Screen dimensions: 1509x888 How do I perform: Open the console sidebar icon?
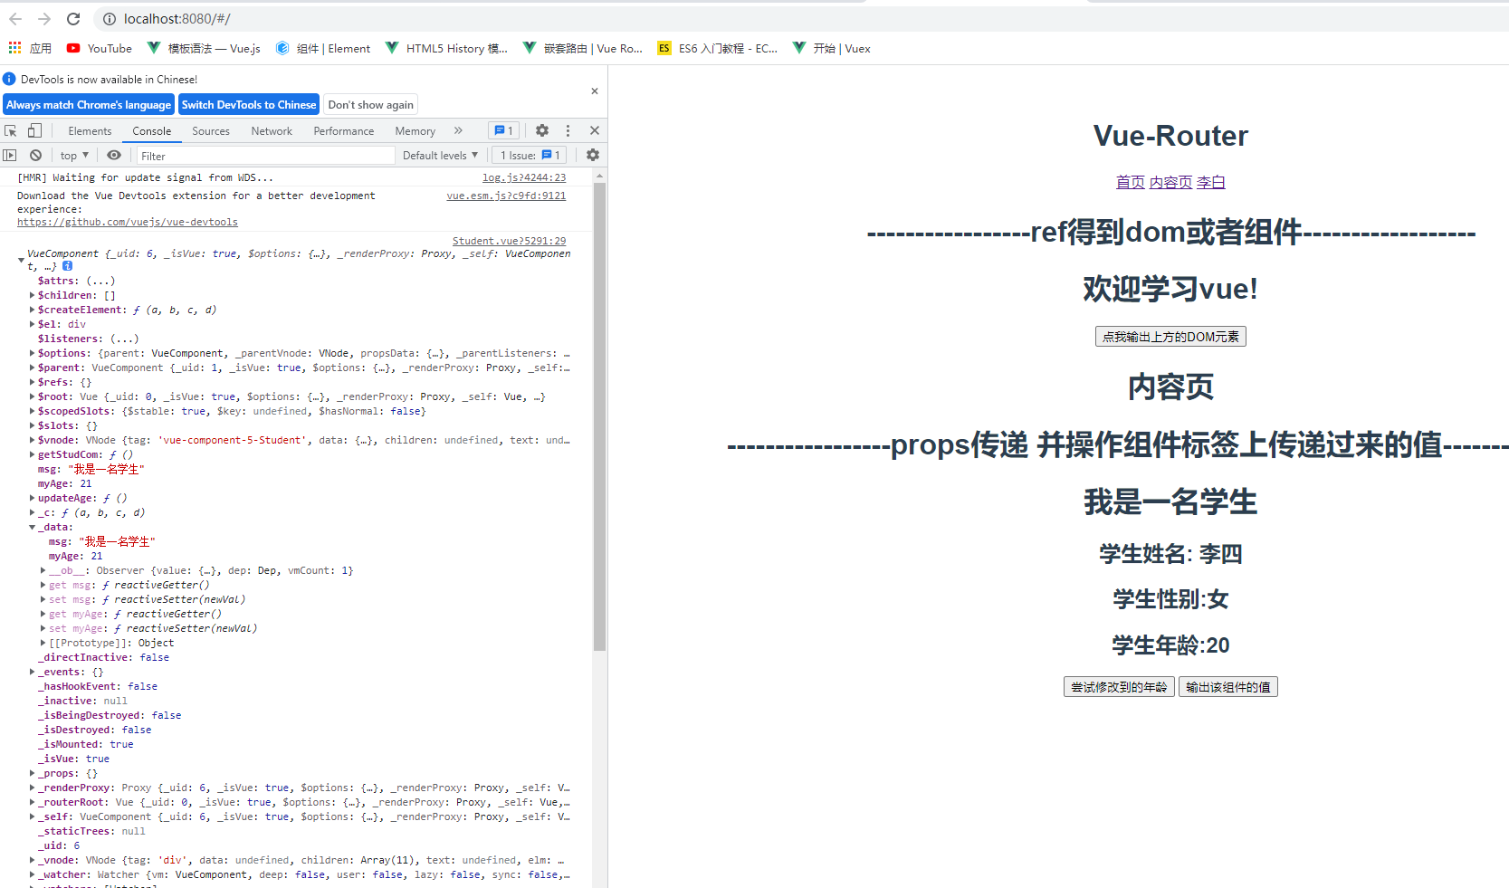click(x=9, y=155)
